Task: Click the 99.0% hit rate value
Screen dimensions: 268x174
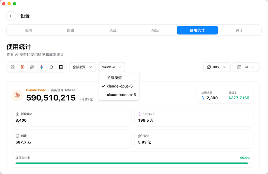Action: point(245,158)
